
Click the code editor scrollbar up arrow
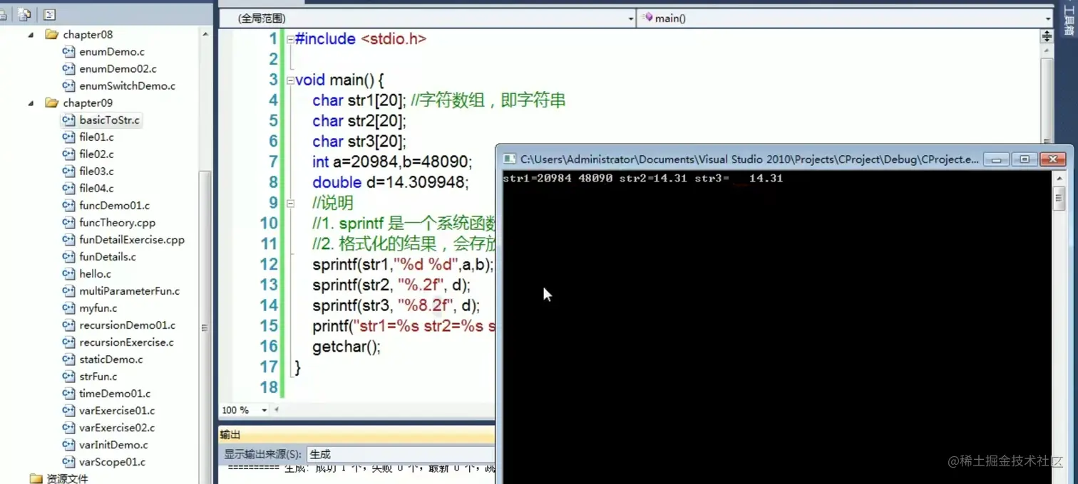pos(1047,52)
